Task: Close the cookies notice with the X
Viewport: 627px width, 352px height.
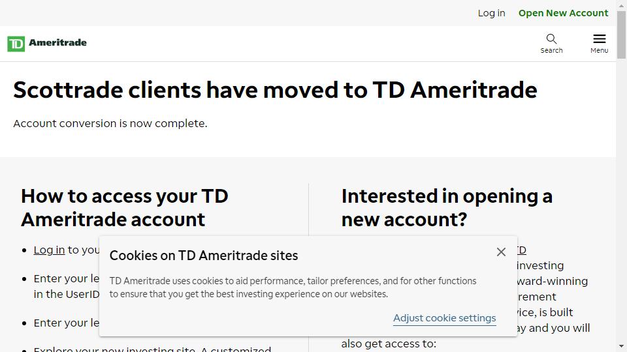Action: (501, 252)
